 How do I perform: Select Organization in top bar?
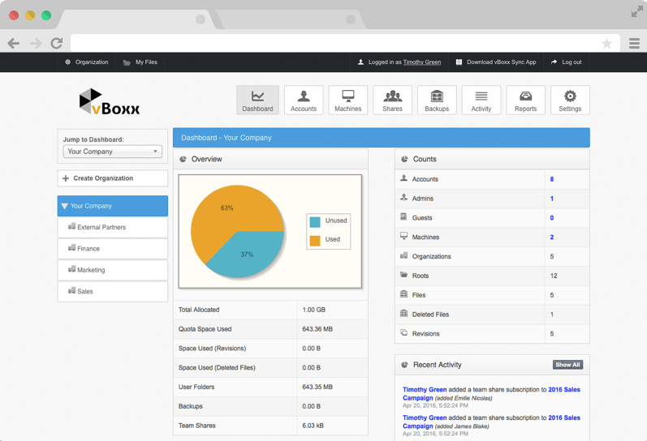[x=91, y=62]
